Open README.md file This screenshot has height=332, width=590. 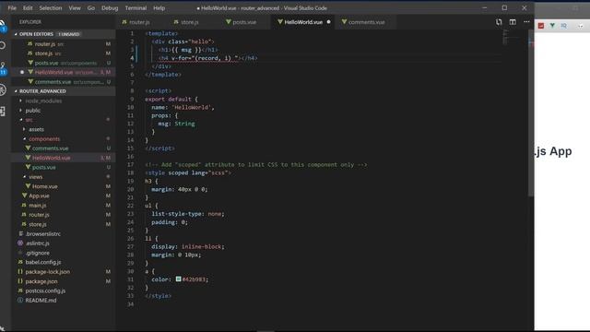point(64,301)
